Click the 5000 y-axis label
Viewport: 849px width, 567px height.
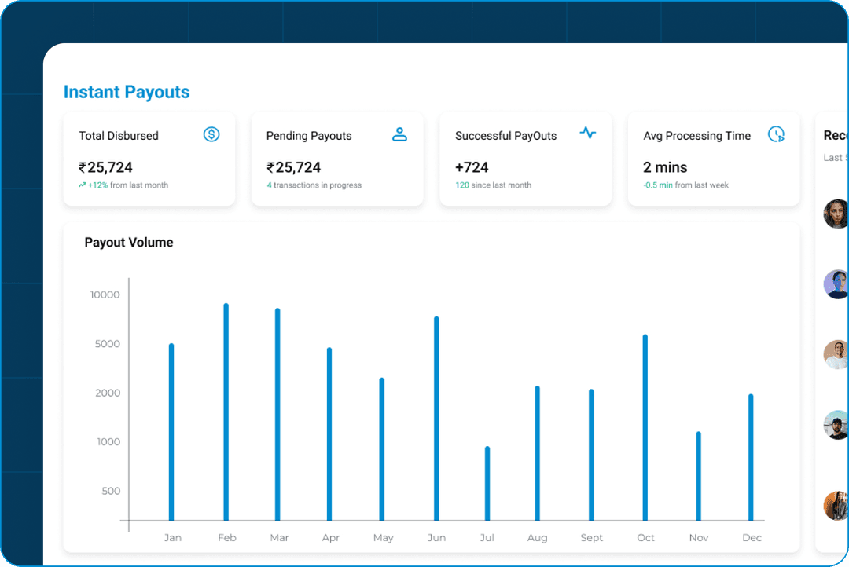click(x=107, y=344)
